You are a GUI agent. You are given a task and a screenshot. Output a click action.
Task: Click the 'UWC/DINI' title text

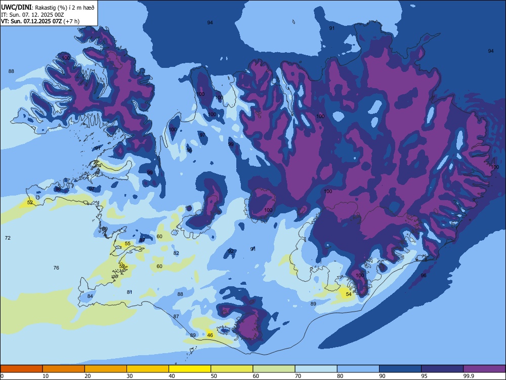[16, 8]
